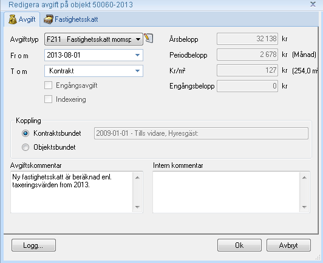The height and width of the screenshot is (263, 323).
Task: Select the Objektsbundet radio button
Action: pyautogui.click(x=25, y=147)
